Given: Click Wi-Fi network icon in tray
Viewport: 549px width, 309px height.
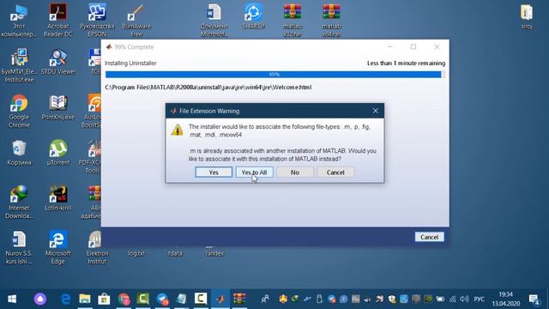Looking at the screenshot, I should [453, 299].
